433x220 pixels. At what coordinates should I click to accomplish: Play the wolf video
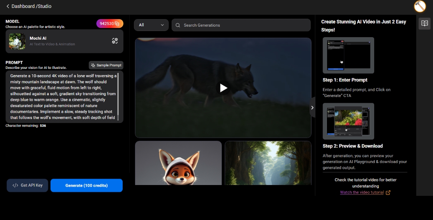[x=223, y=88]
